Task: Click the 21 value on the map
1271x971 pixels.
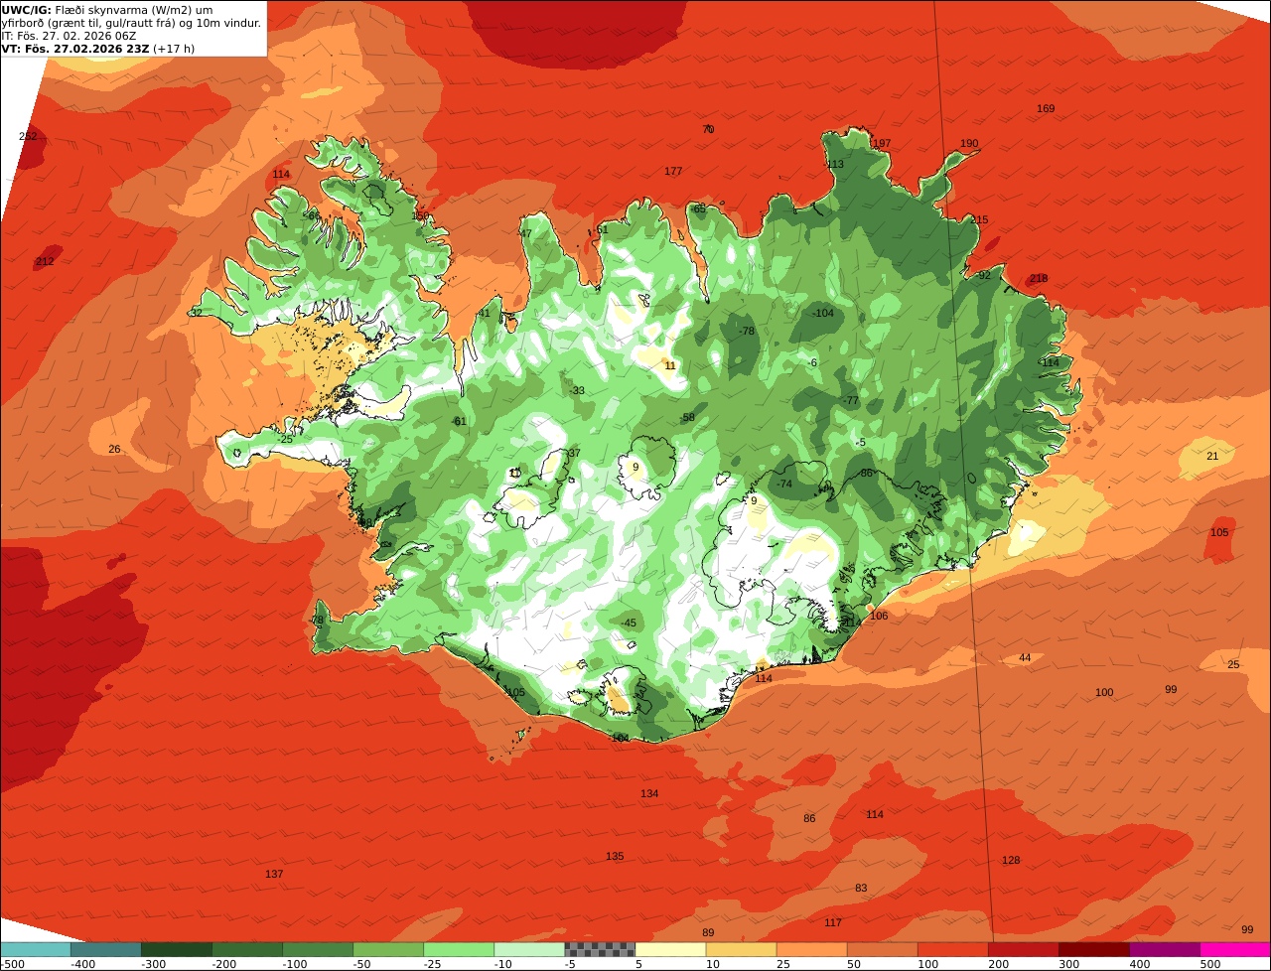Action: [1212, 456]
